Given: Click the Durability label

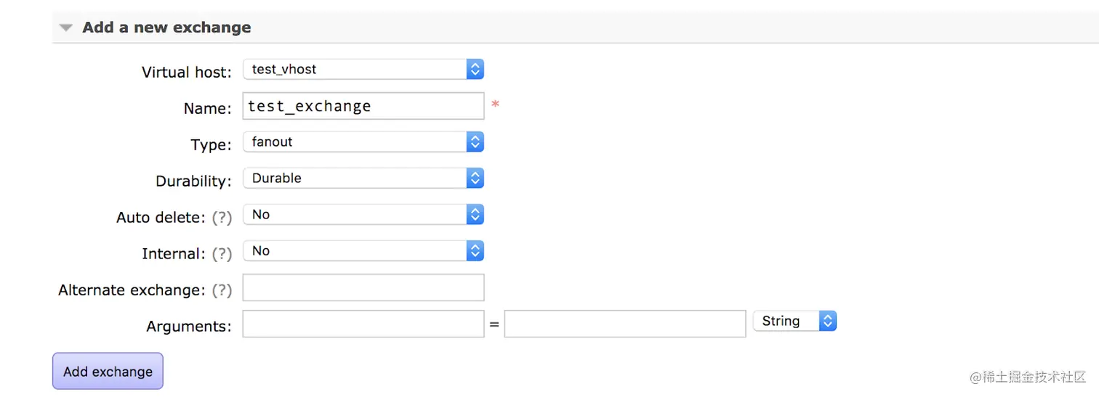Looking at the screenshot, I should point(193,181).
